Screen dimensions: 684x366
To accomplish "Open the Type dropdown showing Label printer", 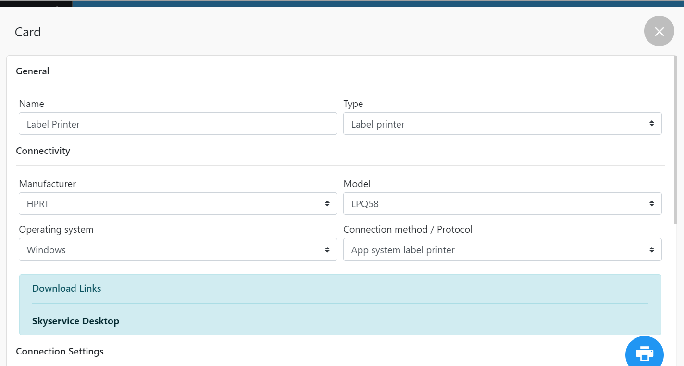I will tap(495, 124).
